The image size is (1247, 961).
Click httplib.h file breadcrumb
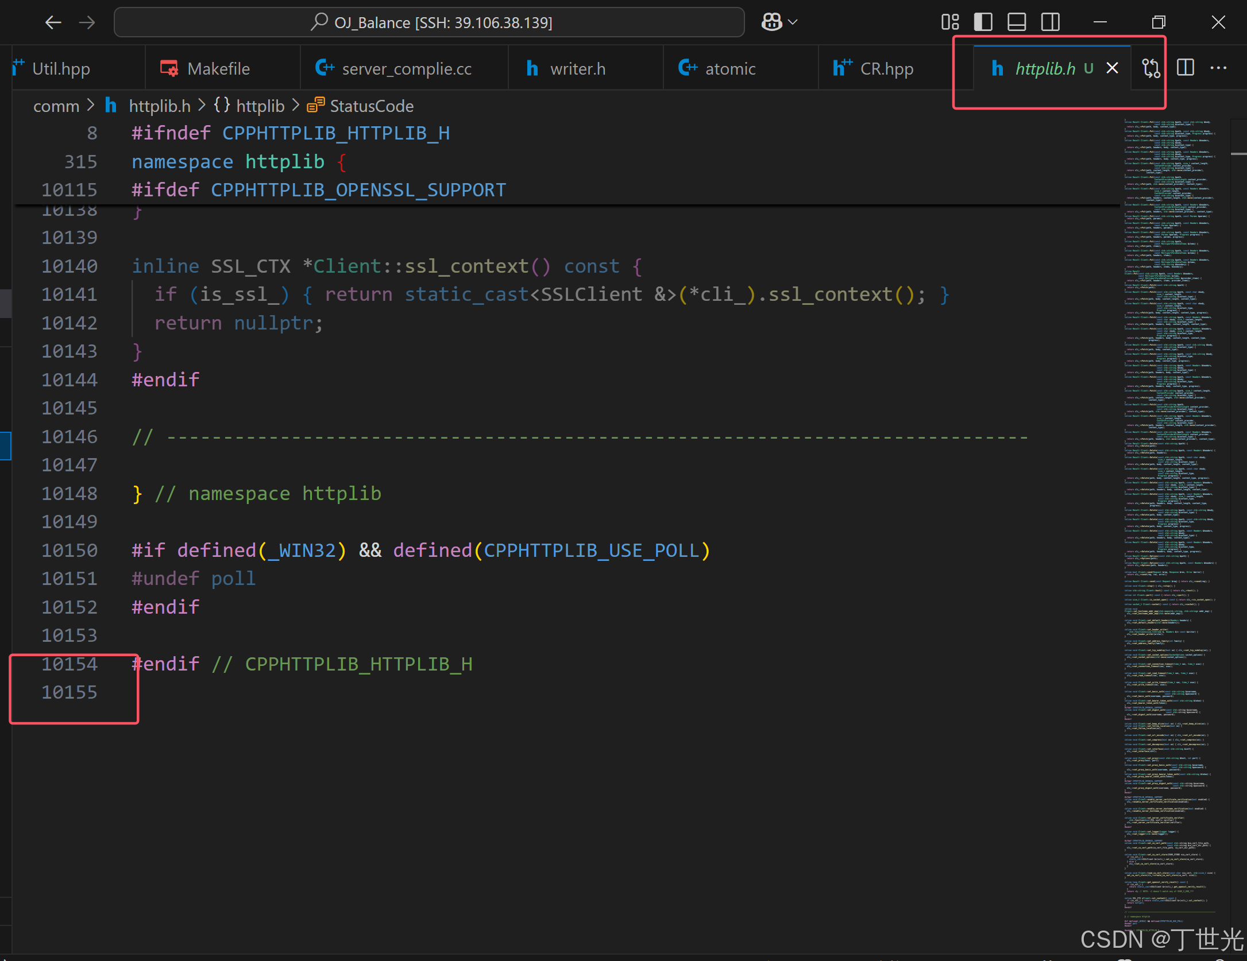159,106
